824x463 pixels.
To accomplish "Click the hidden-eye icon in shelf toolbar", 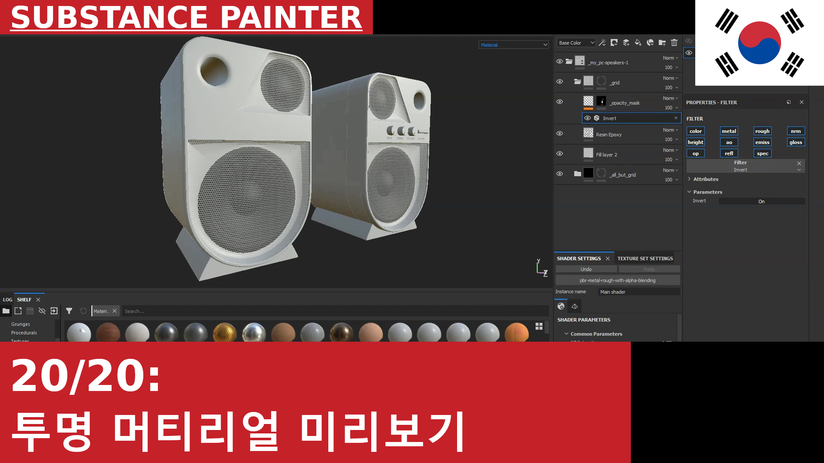I will pyautogui.click(x=42, y=311).
